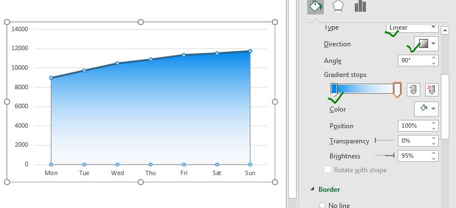Image resolution: width=456 pixels, height=208 pixels.
Task: Open the Fill & Line paint bucket tab
Action: 316,7
